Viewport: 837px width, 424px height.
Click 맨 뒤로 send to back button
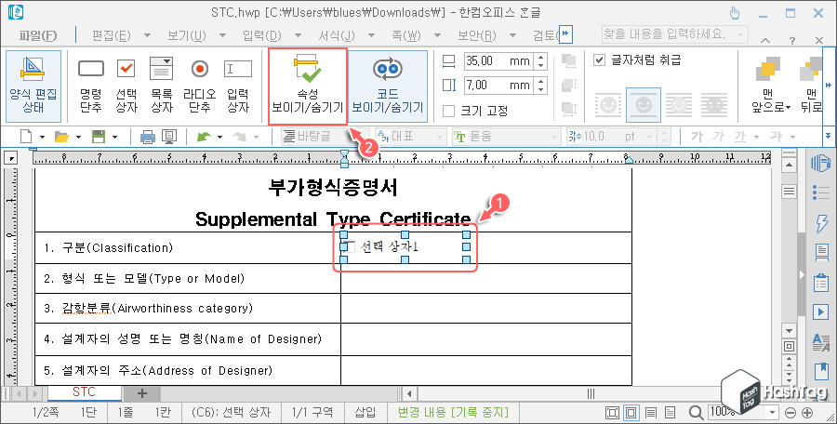pyautogui.click(x=811, y=86)
